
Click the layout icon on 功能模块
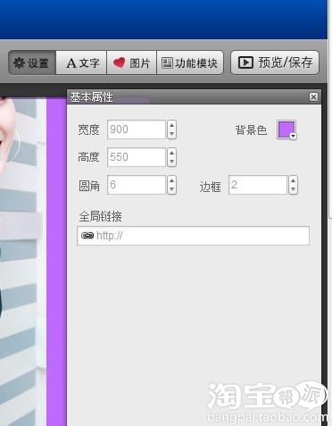tap(167, 63)
